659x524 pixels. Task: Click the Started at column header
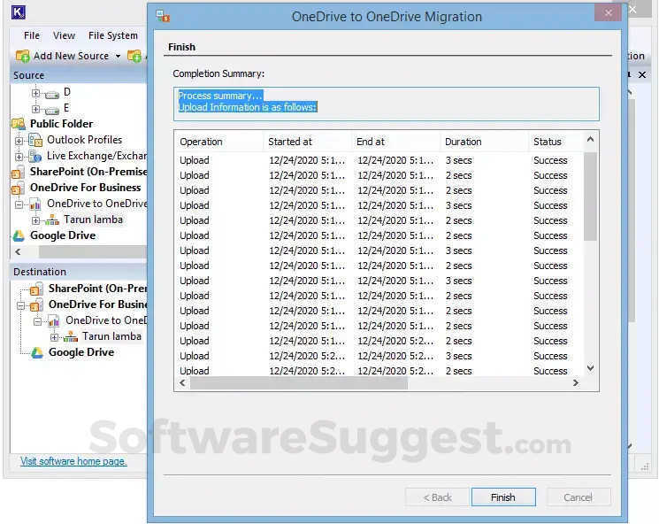click(x=307, y=142)
